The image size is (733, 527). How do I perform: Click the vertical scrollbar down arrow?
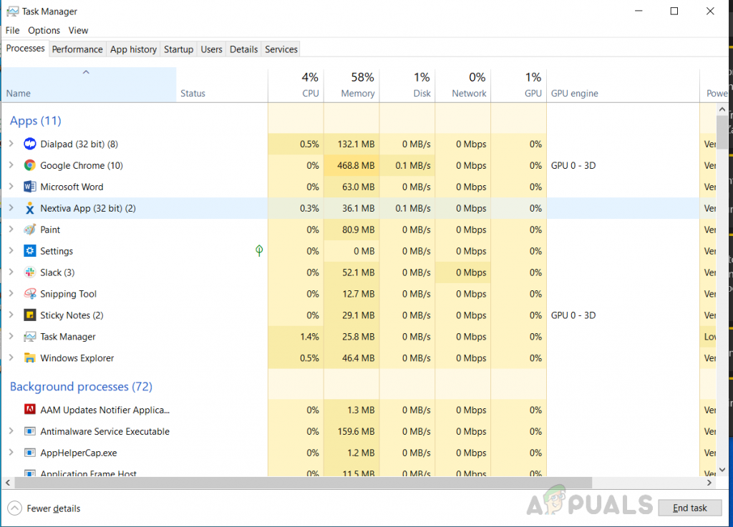pos(722,470)
